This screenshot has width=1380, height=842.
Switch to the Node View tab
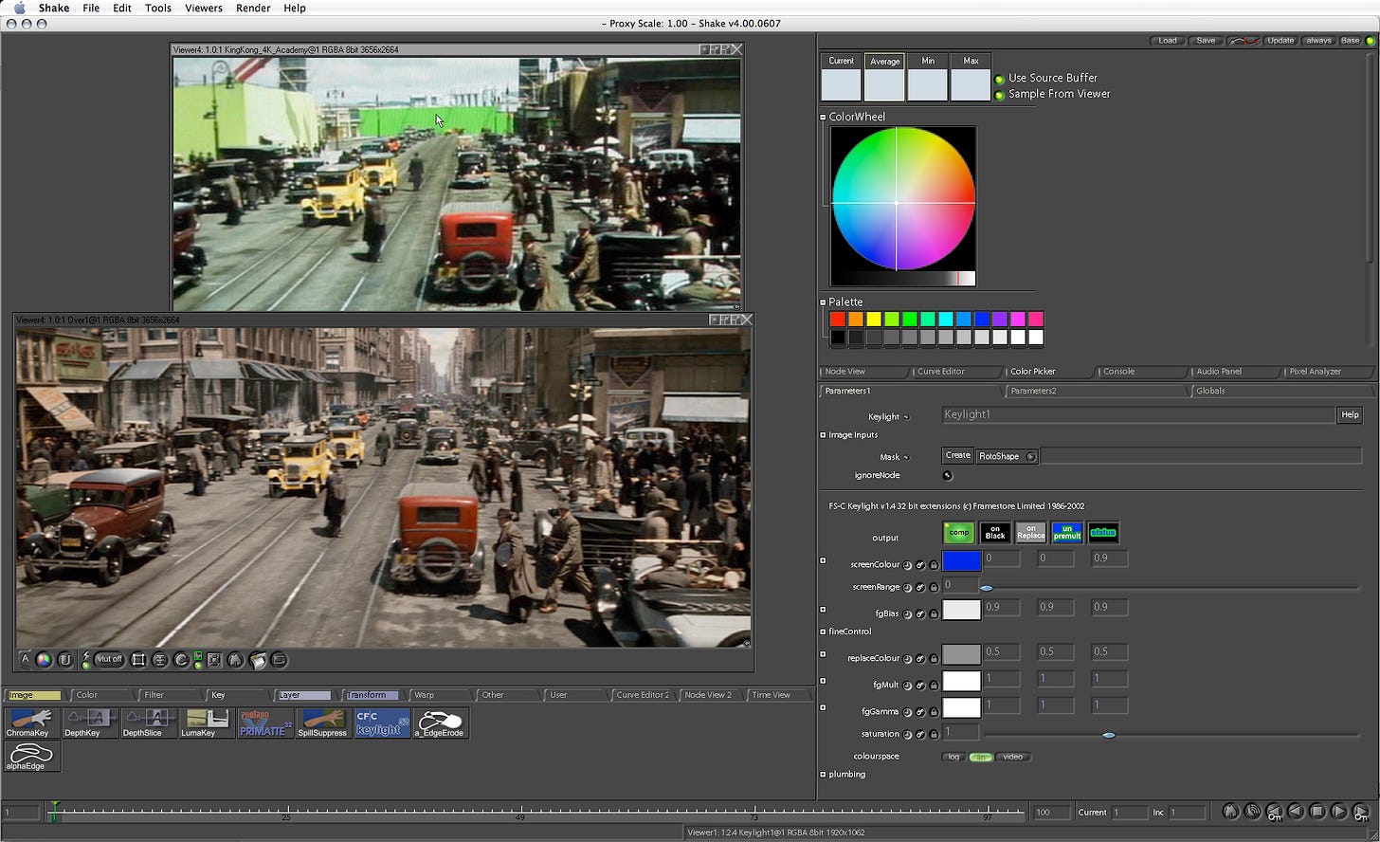click(864, 372)
